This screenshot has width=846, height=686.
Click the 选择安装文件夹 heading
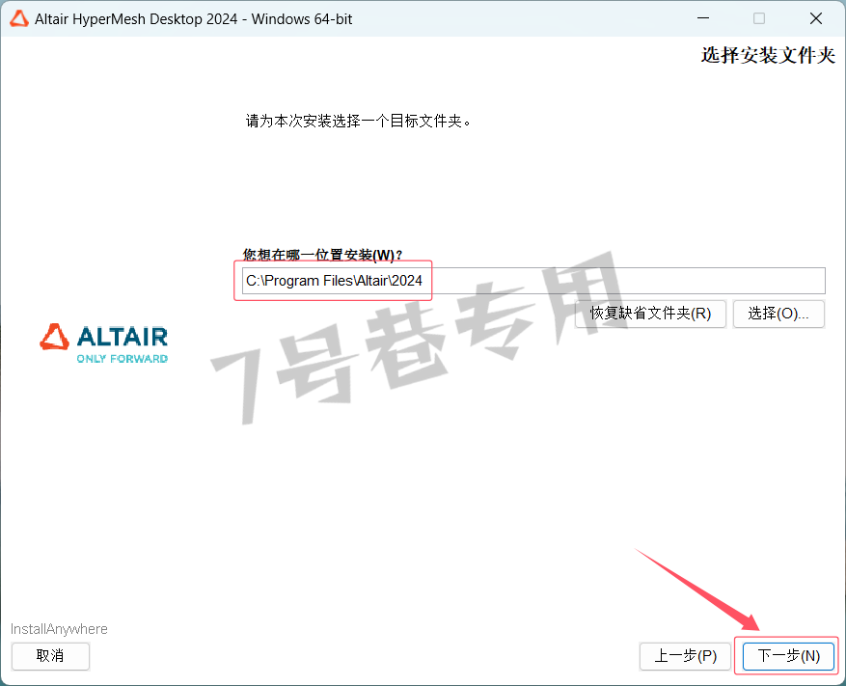768,55
